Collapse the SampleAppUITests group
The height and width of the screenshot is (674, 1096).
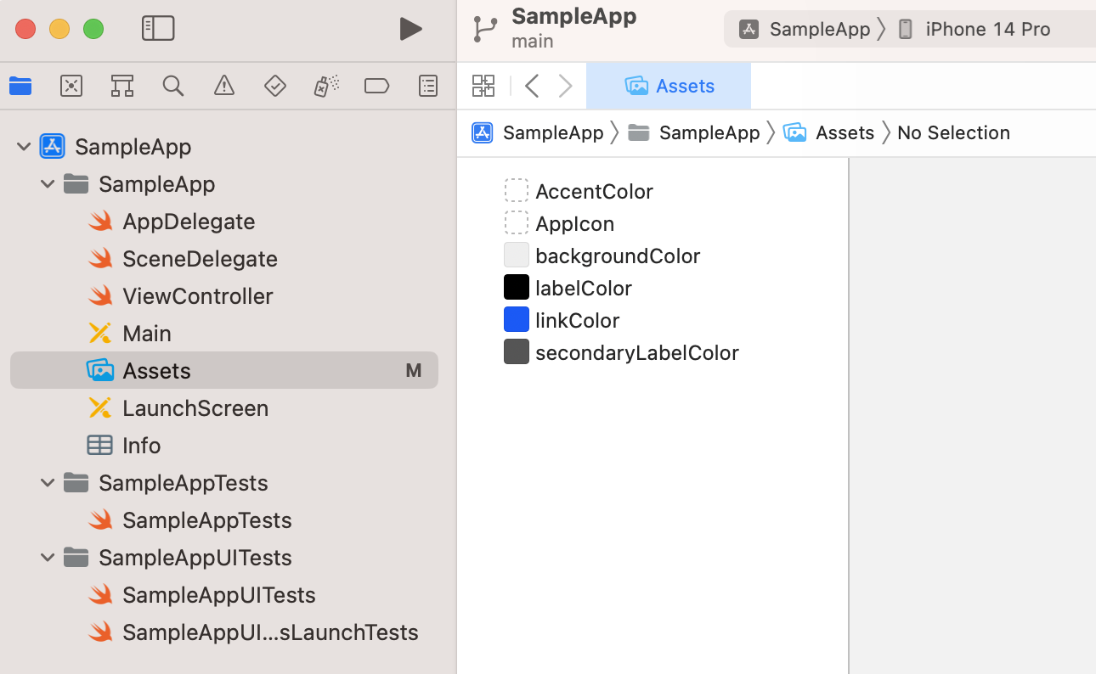tap(48, 558)
